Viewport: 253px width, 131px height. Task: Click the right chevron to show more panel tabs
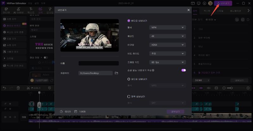point(249,11)
